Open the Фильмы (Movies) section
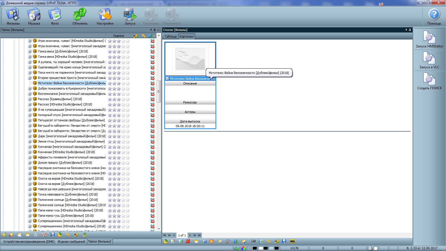This screenshot has height=251, width=446. (x=13, y=16)
